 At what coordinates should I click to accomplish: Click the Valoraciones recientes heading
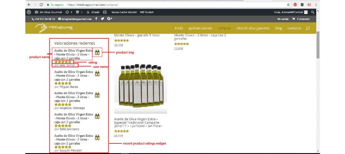75,43
